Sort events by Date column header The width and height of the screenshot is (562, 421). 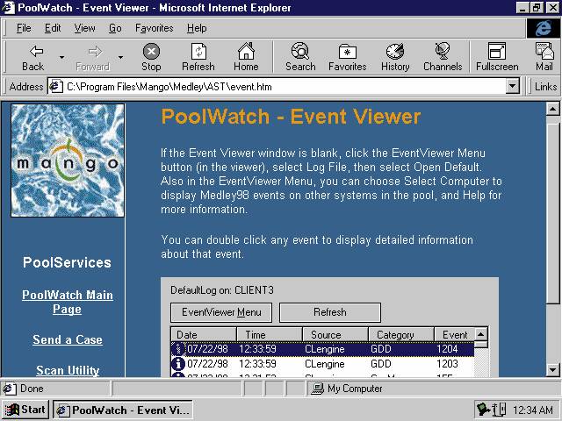[x=203, y=335]
